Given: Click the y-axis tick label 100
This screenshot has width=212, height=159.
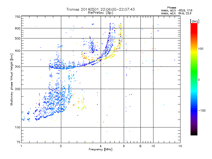Looking at the screenshot, I should point(18,127).
